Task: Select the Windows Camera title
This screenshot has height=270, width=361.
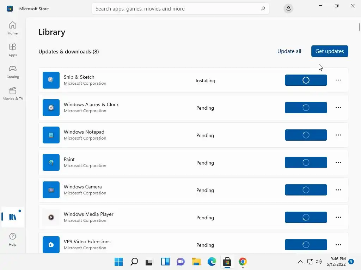Action: point(82,187)
